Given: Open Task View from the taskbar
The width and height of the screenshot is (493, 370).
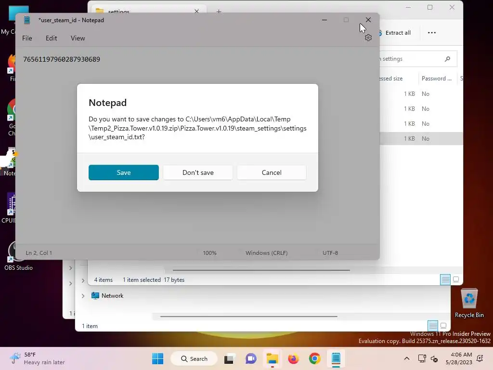Looking at the screenshot, I should [x=229, y=358].
